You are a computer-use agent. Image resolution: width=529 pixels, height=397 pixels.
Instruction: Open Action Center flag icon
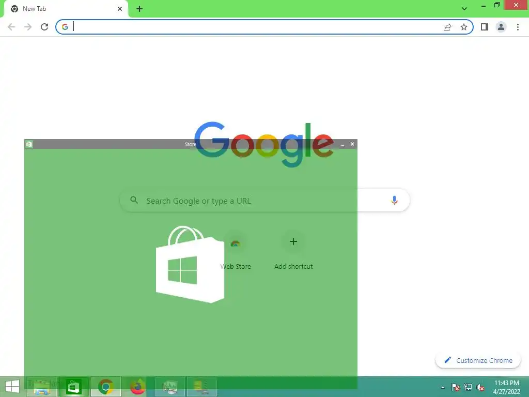click(x=455, y=387)
